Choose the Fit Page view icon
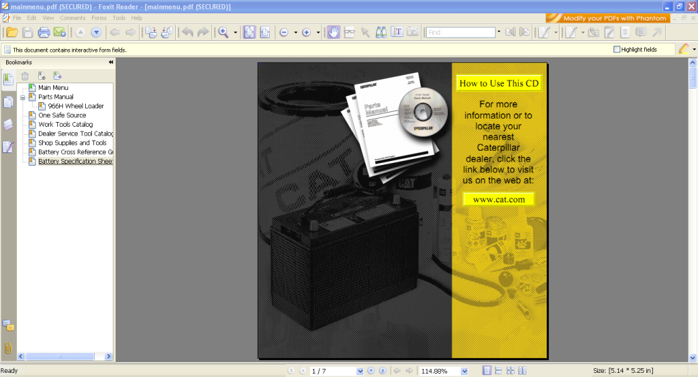 click(x=249, y=32)
